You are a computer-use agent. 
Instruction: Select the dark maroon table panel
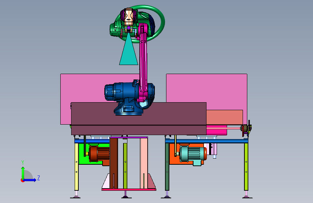click(x=139, y=119)
